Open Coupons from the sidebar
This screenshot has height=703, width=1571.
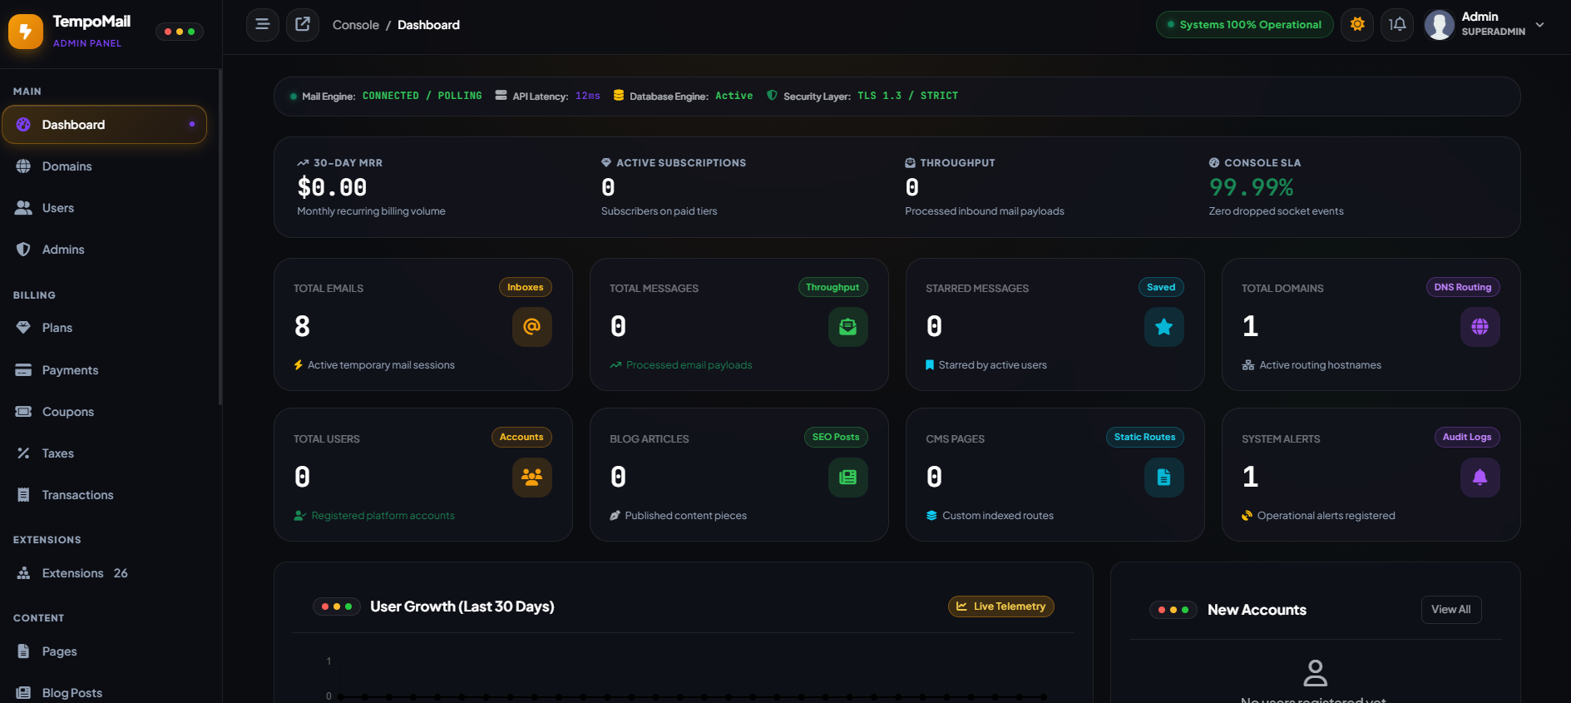point(104,412)
